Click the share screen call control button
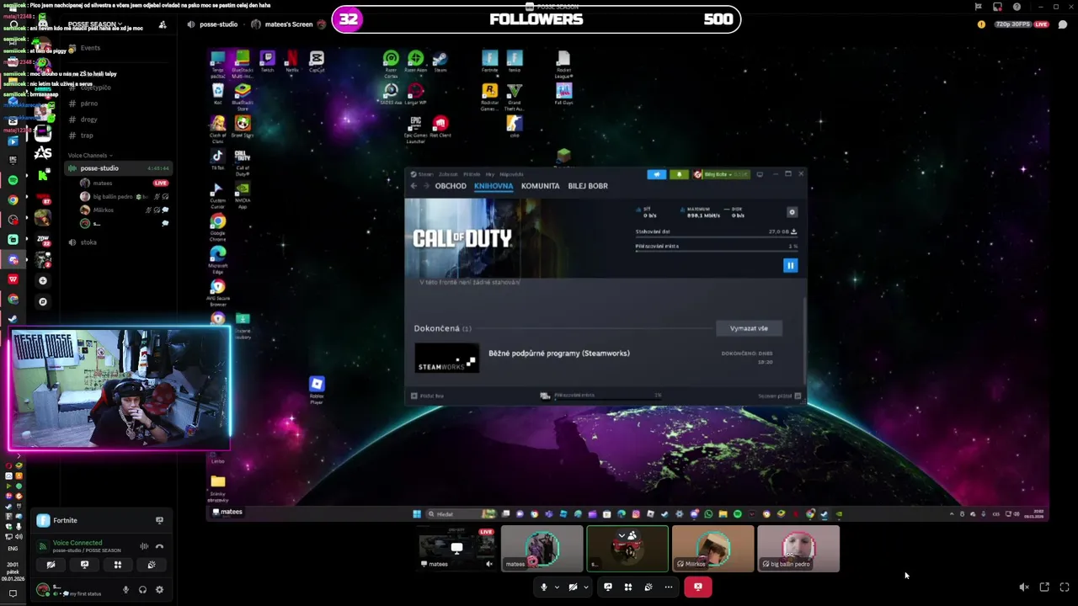This screenshot has width=1078, height=606. [x=608, y=587]
